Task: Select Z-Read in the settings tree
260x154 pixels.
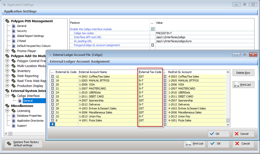Action: pos(21,41)
